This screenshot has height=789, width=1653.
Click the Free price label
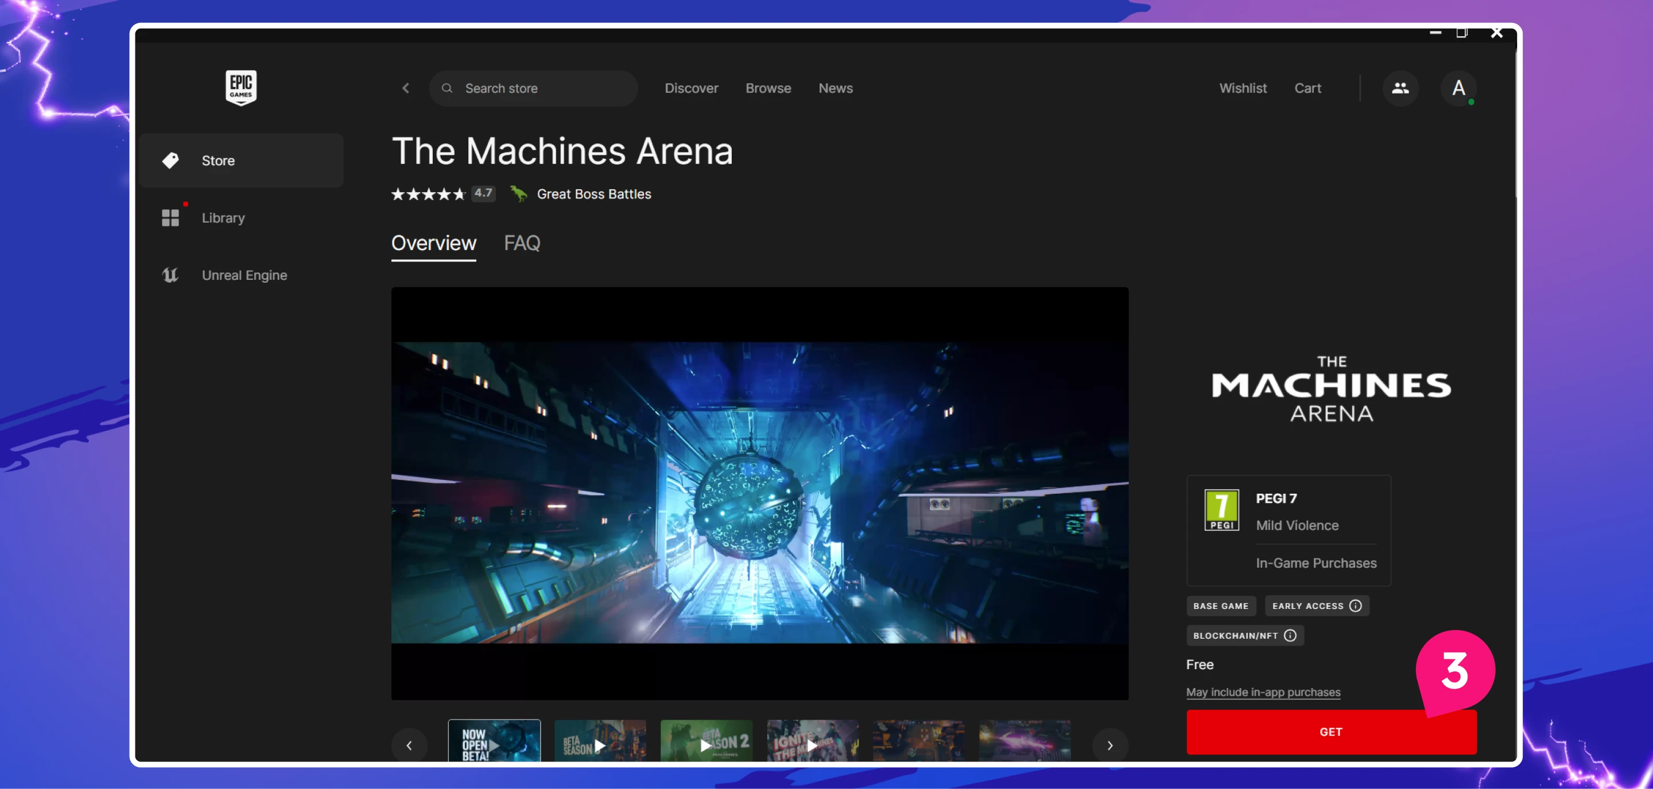click(1200, 664)
